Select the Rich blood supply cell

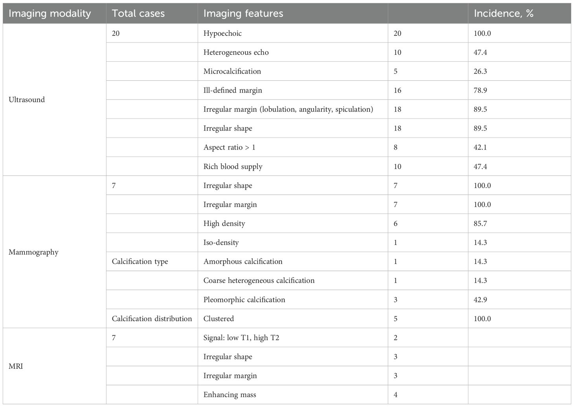coord(233,166)
